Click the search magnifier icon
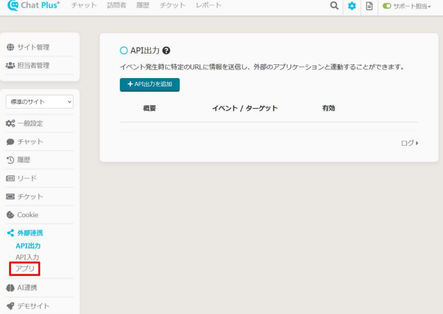This screenshot has width=443, height=314. [x=333, y=6]
